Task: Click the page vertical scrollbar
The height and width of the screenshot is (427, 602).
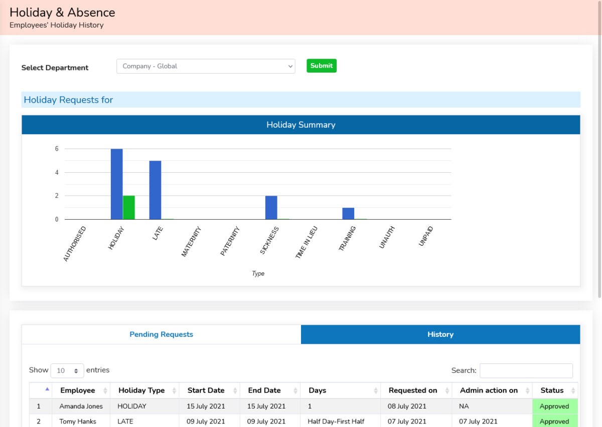Action: click(599, 150)
